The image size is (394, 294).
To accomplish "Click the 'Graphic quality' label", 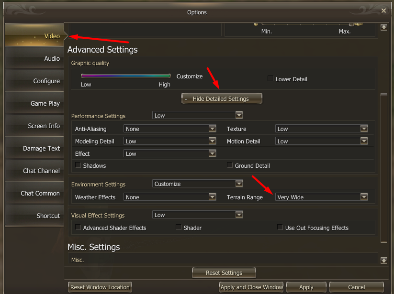I will click(90, 63).
